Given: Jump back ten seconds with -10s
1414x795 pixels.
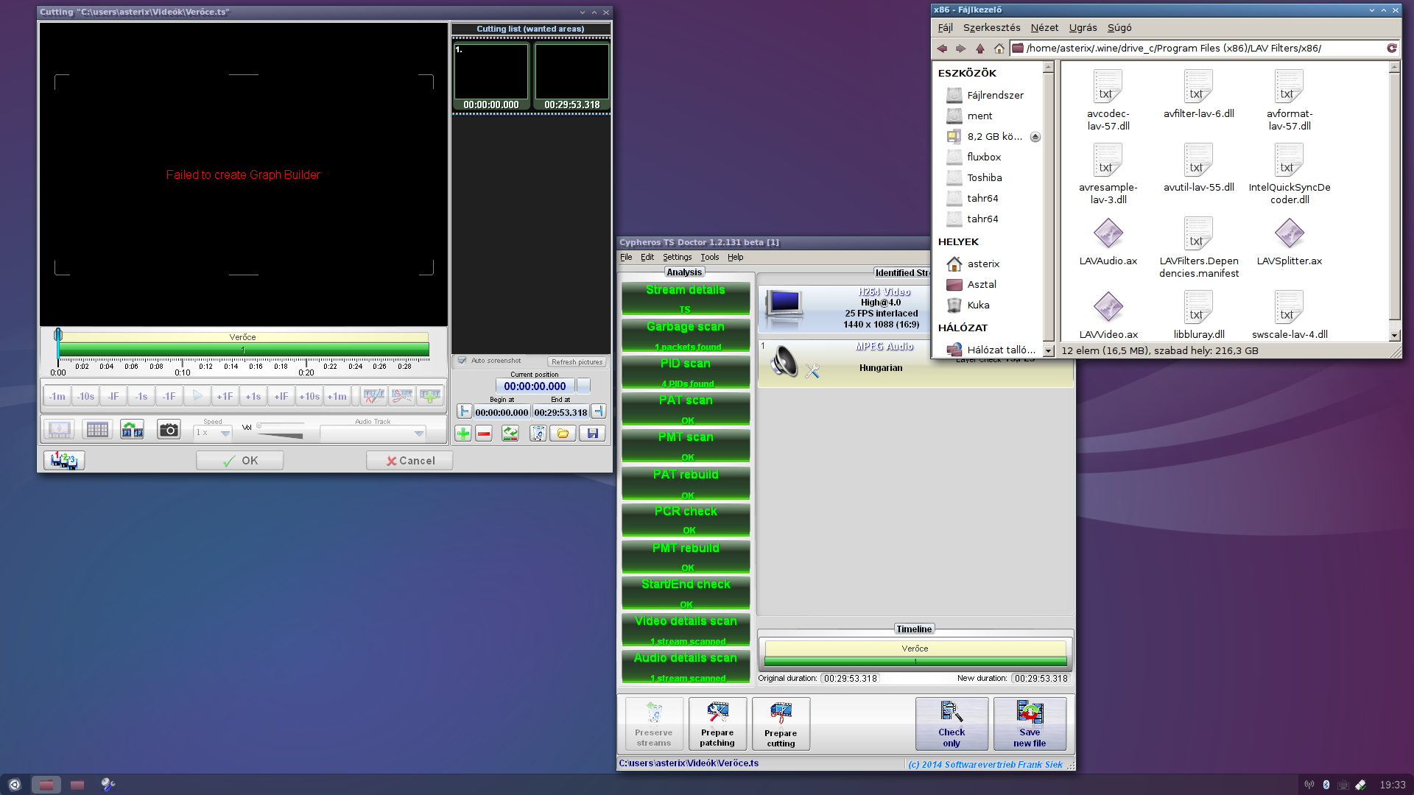Looking at the screenshot, I should [85, 396].
